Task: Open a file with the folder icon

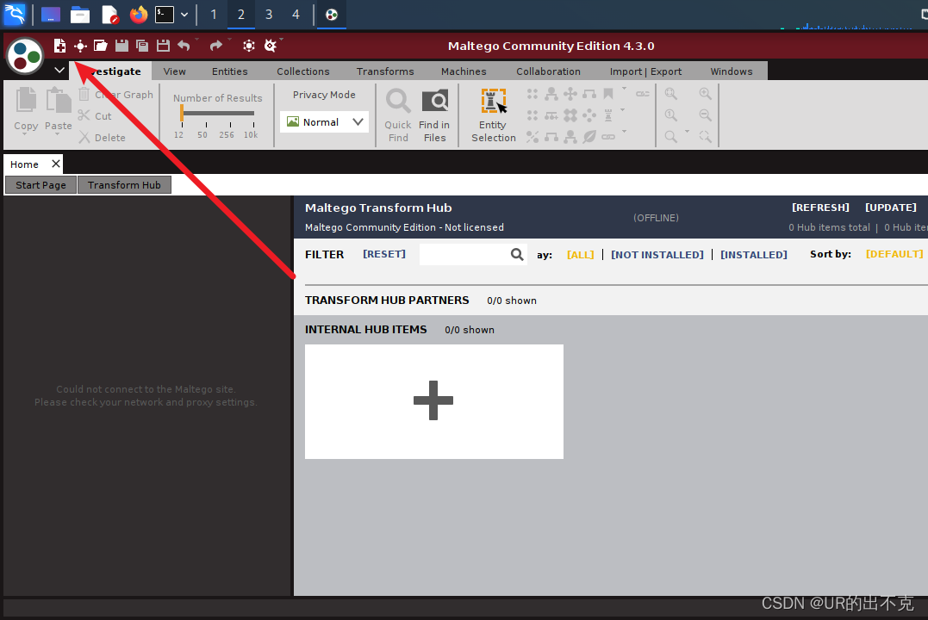Action: (101, 46)
